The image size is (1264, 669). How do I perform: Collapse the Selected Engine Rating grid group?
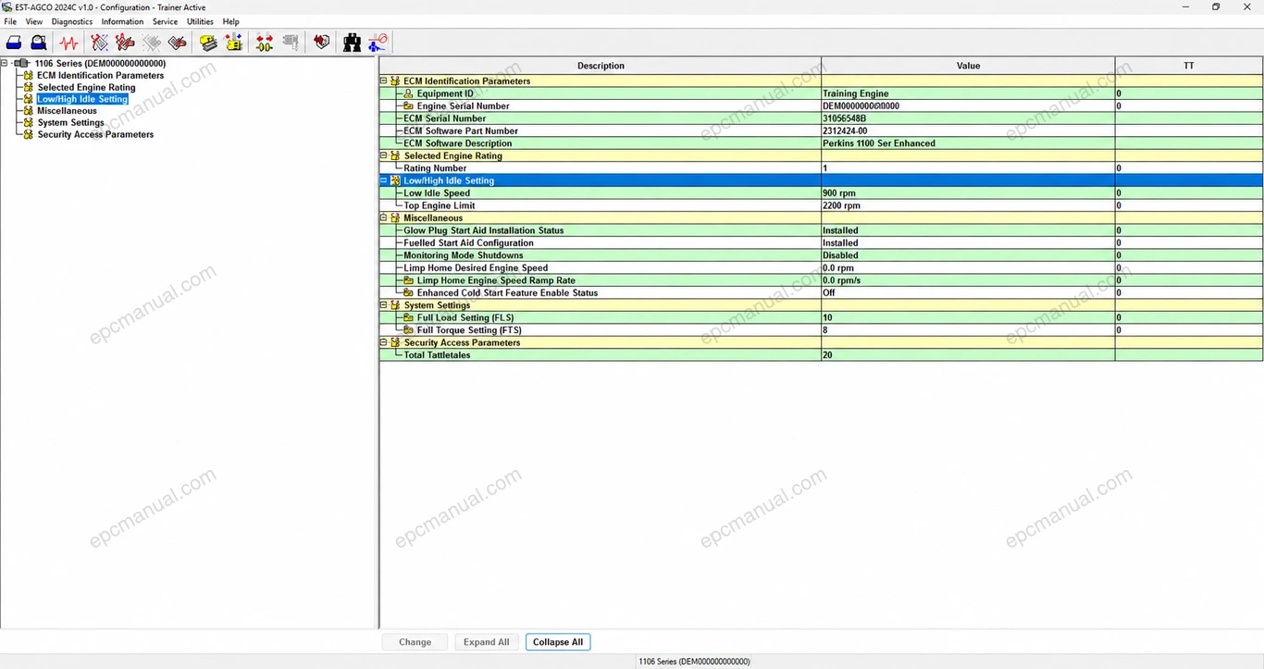click(384, 156)
